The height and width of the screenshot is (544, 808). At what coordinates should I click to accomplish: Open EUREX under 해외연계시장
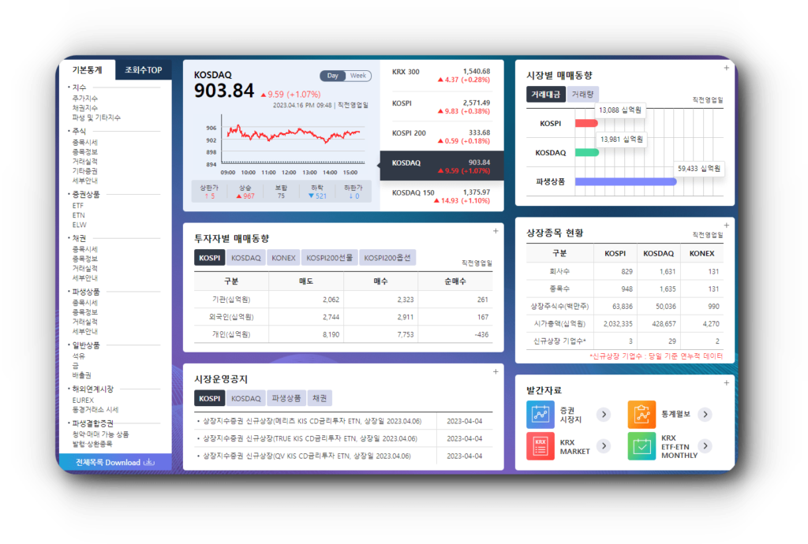[x=83, y=400]
